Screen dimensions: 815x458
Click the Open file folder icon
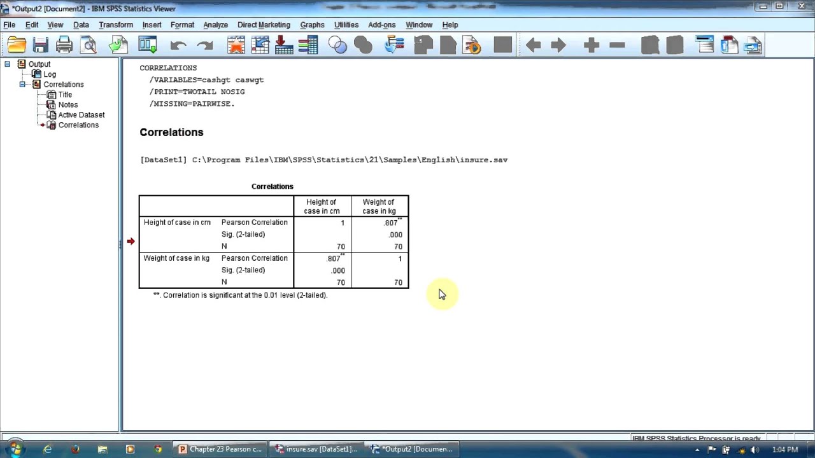coord(17,45)
